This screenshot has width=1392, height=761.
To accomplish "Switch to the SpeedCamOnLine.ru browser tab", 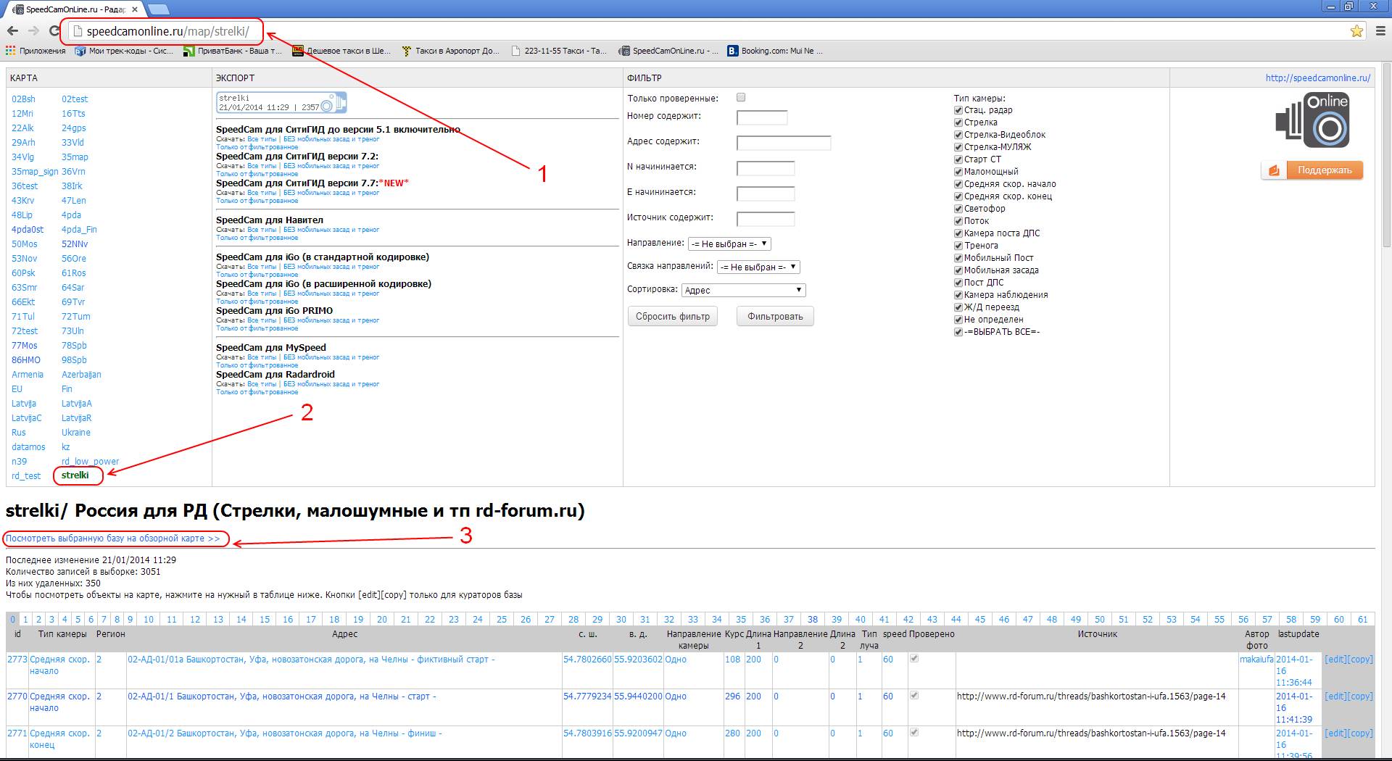I will coord(72,9).
